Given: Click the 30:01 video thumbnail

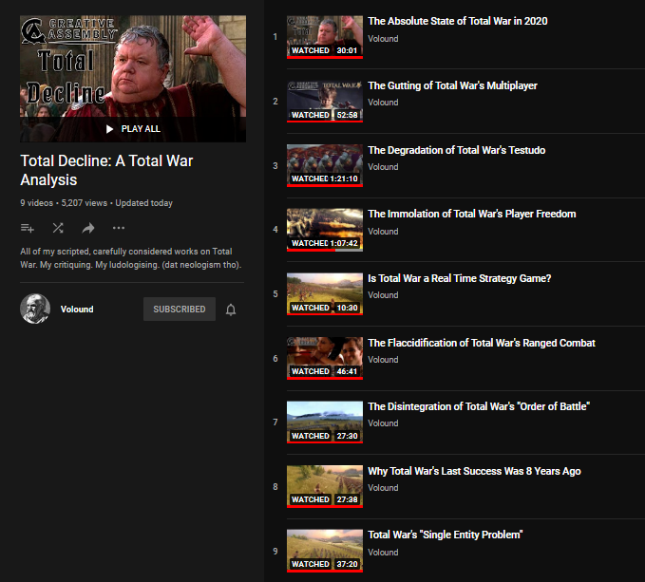Looking at the screenshot, I should tap(325, 37).
